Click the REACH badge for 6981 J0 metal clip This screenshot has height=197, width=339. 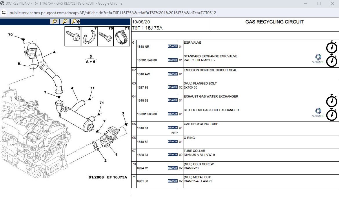(172, 181)
